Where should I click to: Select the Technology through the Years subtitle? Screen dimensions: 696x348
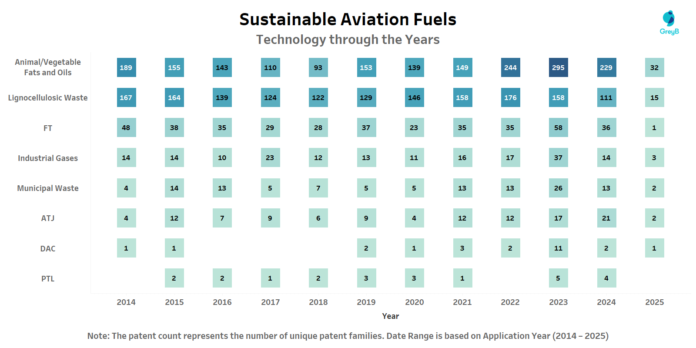tap(348, 40)
